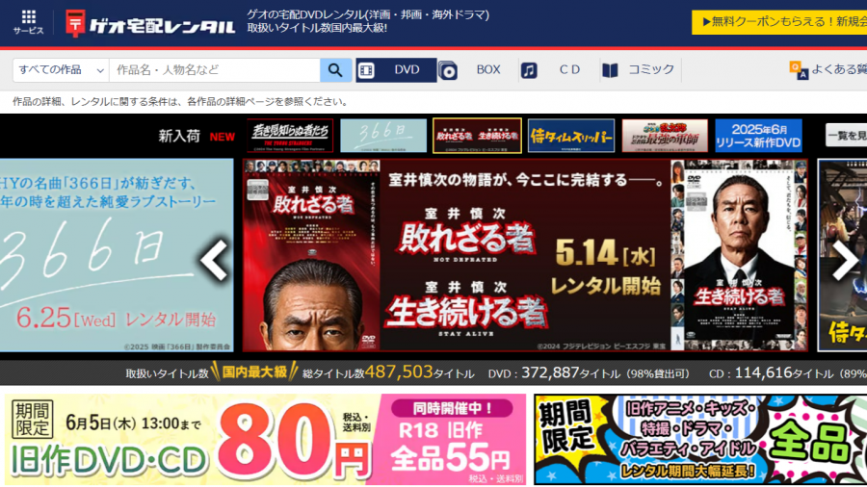
Task: Select the コミック tab
Action: pyautogui.click(x=640, y=70)
